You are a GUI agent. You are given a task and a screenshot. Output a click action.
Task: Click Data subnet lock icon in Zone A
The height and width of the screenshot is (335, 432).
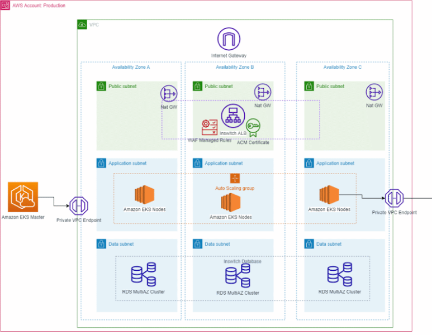101,244
